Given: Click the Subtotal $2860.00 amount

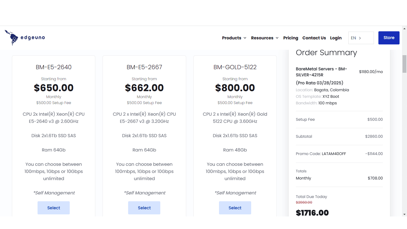Looking at the screenshot, I should [374, 136].
